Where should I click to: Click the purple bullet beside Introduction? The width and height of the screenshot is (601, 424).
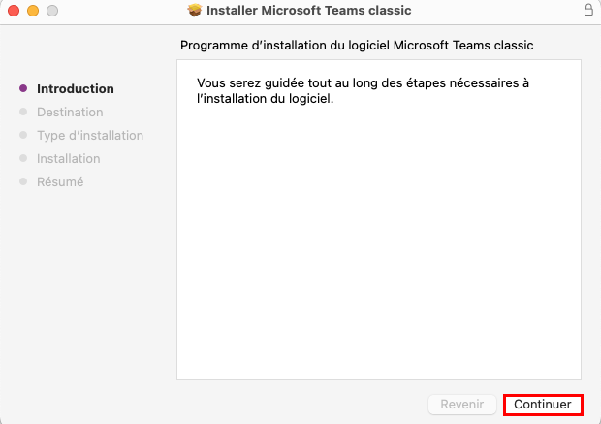(23, 88)
